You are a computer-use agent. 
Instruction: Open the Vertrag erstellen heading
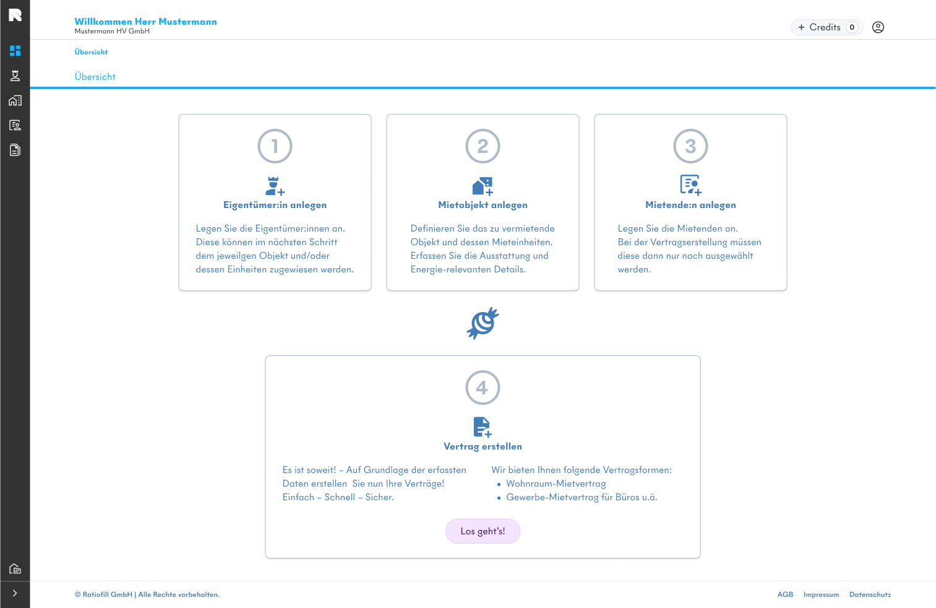coord(483,446)
